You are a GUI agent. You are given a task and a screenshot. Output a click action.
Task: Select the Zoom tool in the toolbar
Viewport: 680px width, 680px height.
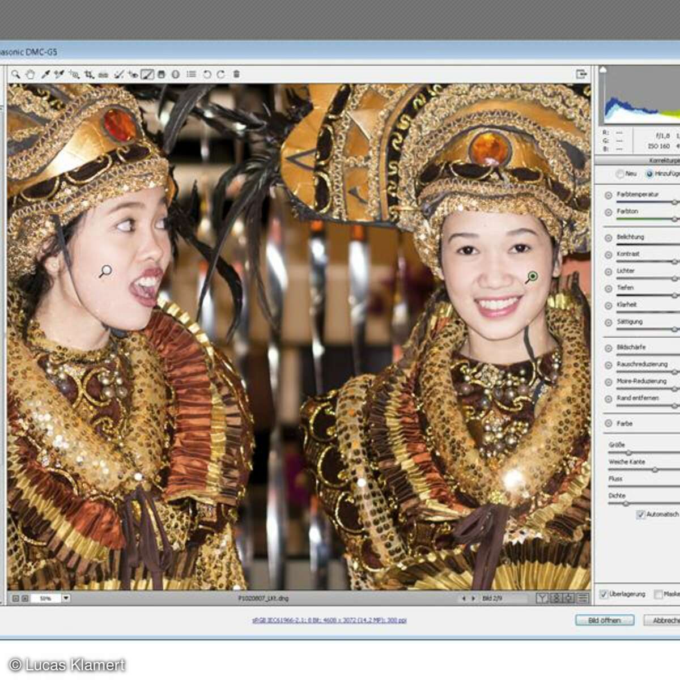click(16, 74)
